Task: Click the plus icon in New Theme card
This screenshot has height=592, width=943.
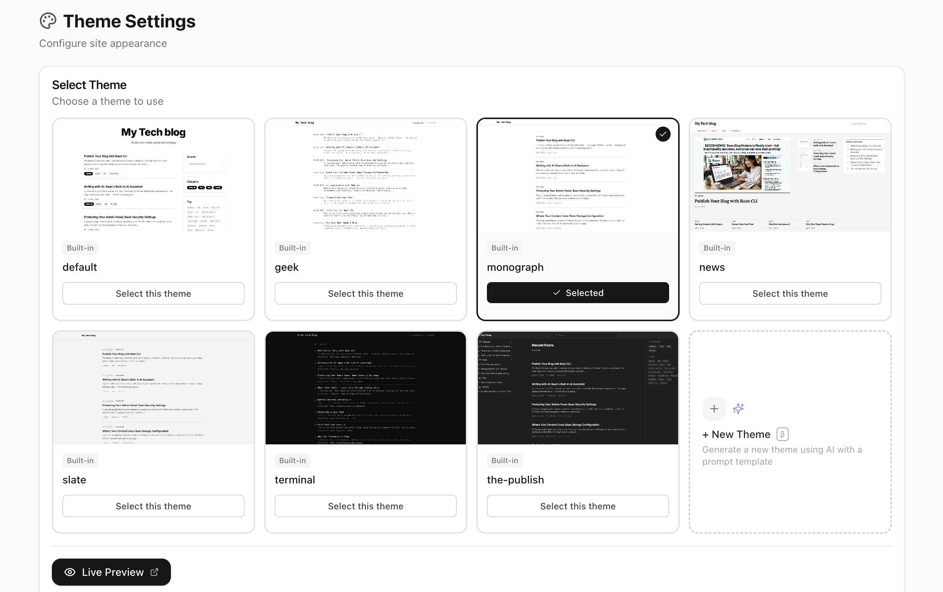Action: click(714, 409)
